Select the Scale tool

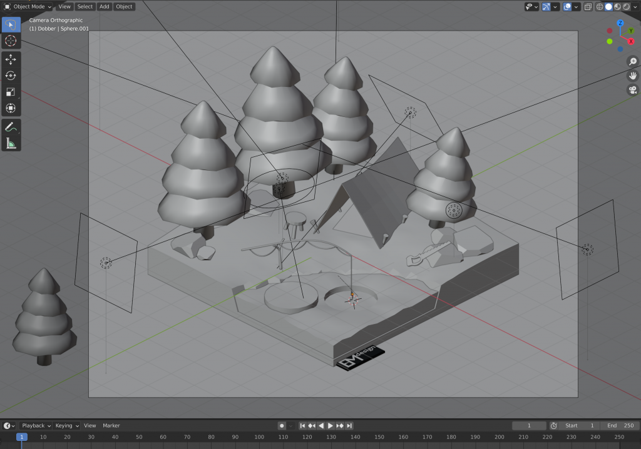11,92
